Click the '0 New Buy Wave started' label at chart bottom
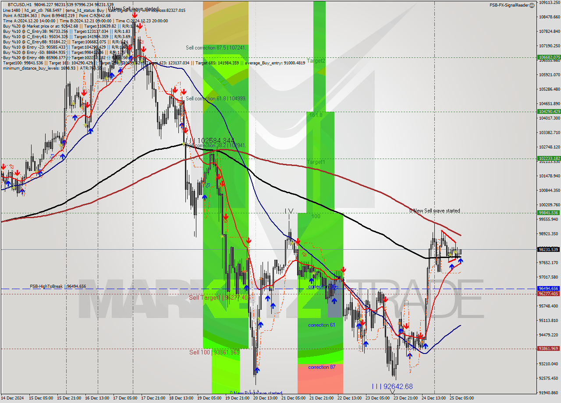This screenshot has width=561, height=403. 256,393
